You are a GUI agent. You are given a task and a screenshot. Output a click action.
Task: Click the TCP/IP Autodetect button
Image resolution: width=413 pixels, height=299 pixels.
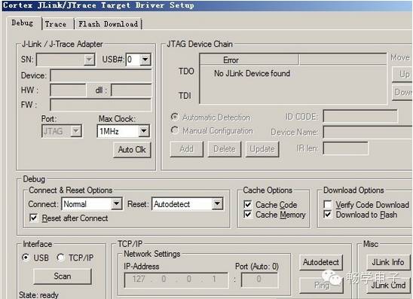pos(321,262)
